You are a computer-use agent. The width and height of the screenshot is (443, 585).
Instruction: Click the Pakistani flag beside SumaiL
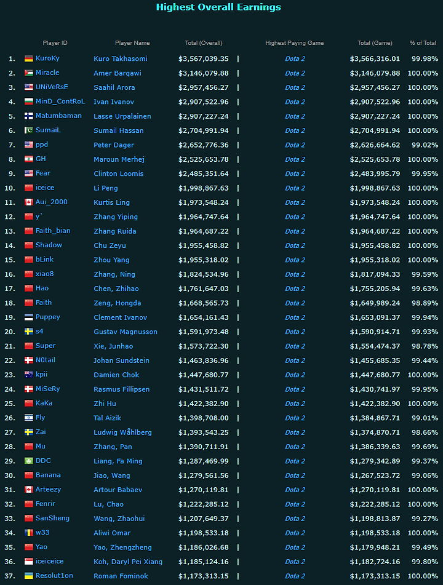pos(29,130)
